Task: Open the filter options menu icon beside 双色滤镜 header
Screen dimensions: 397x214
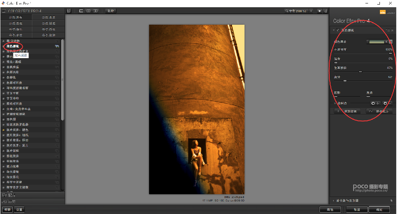Action: [388, 30]
